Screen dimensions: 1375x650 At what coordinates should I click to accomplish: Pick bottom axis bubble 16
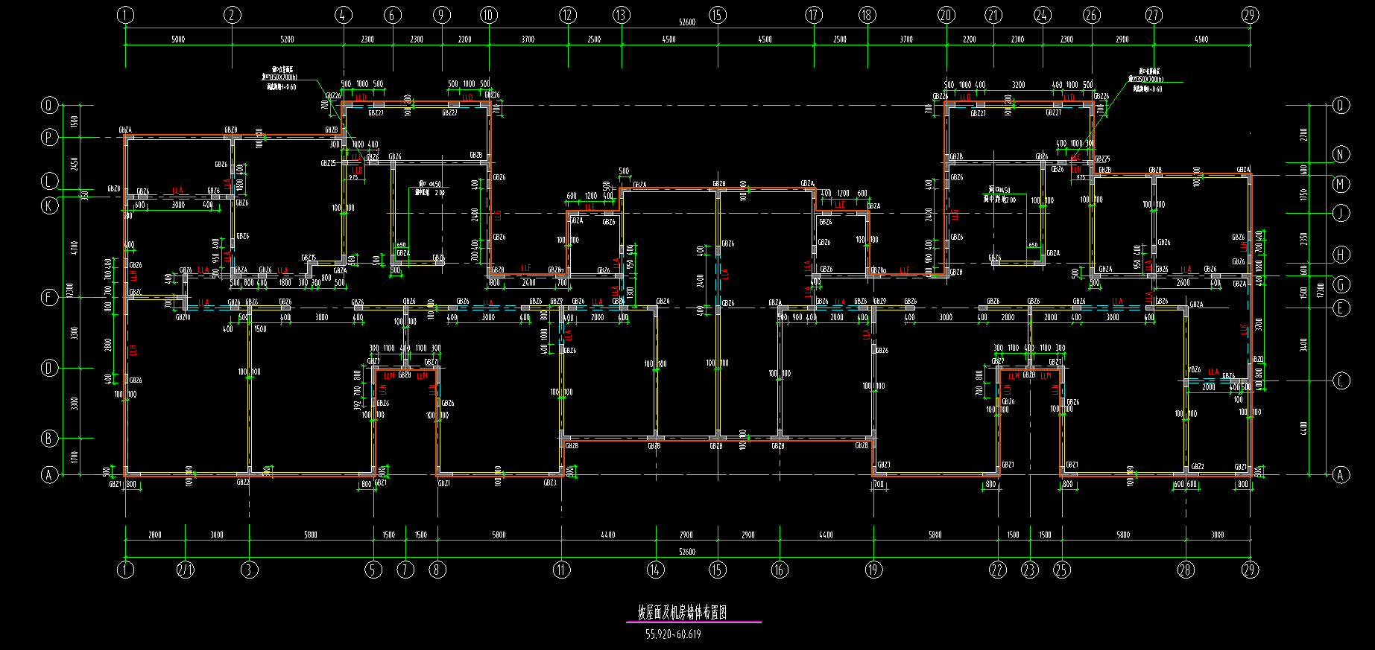pos(780,570)
